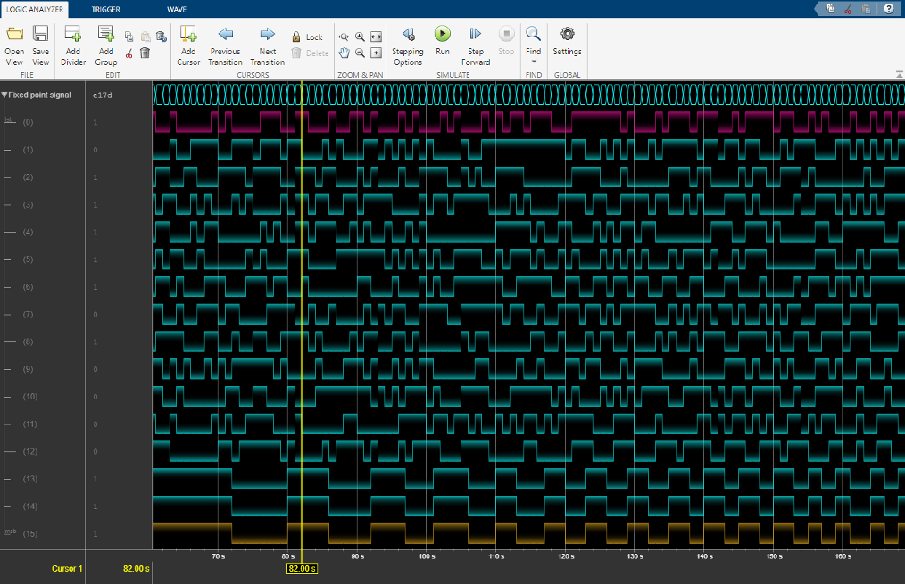Open the Find tool
Image resolution: width=905 pixels, height=584 pixels.
tap(533, 38)
